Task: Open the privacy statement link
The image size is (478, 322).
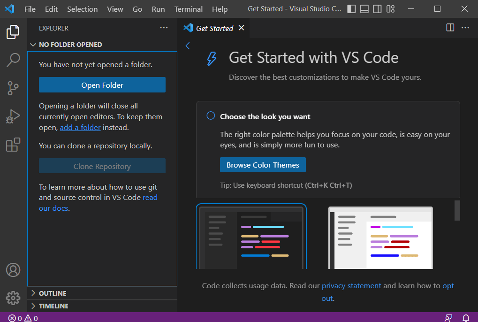Action: (x=351, y=286)
